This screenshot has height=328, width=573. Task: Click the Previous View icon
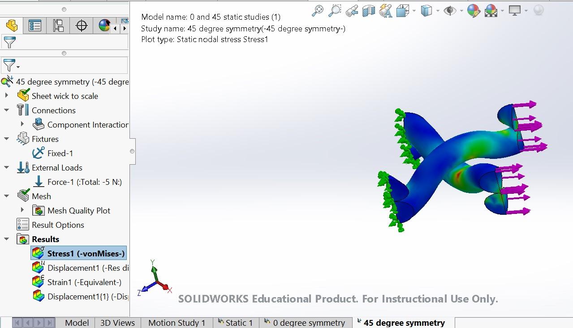352,11
